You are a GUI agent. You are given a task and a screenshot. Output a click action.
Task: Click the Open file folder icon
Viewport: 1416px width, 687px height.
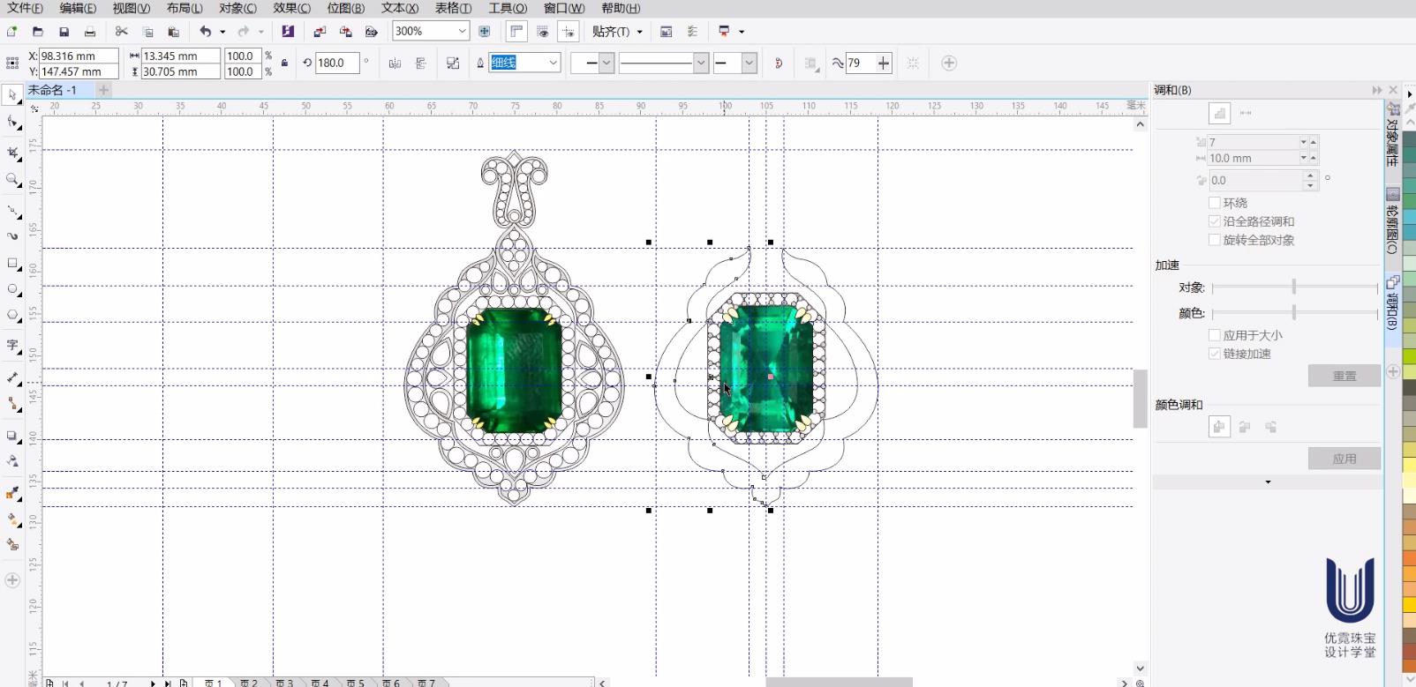tap(38, 32)
